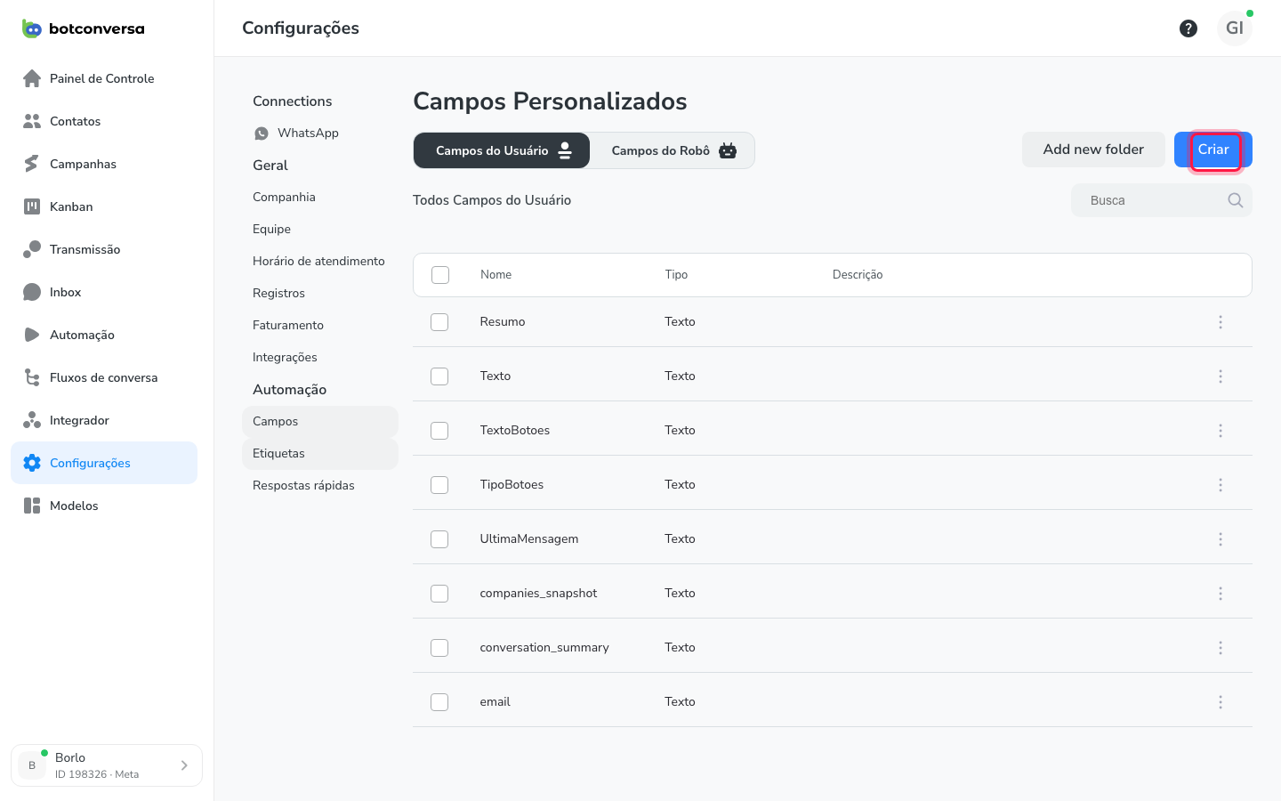Click the Kanban board icon
The width and height of the screenshot is (1281, 801).
click(x=32, y=206)
